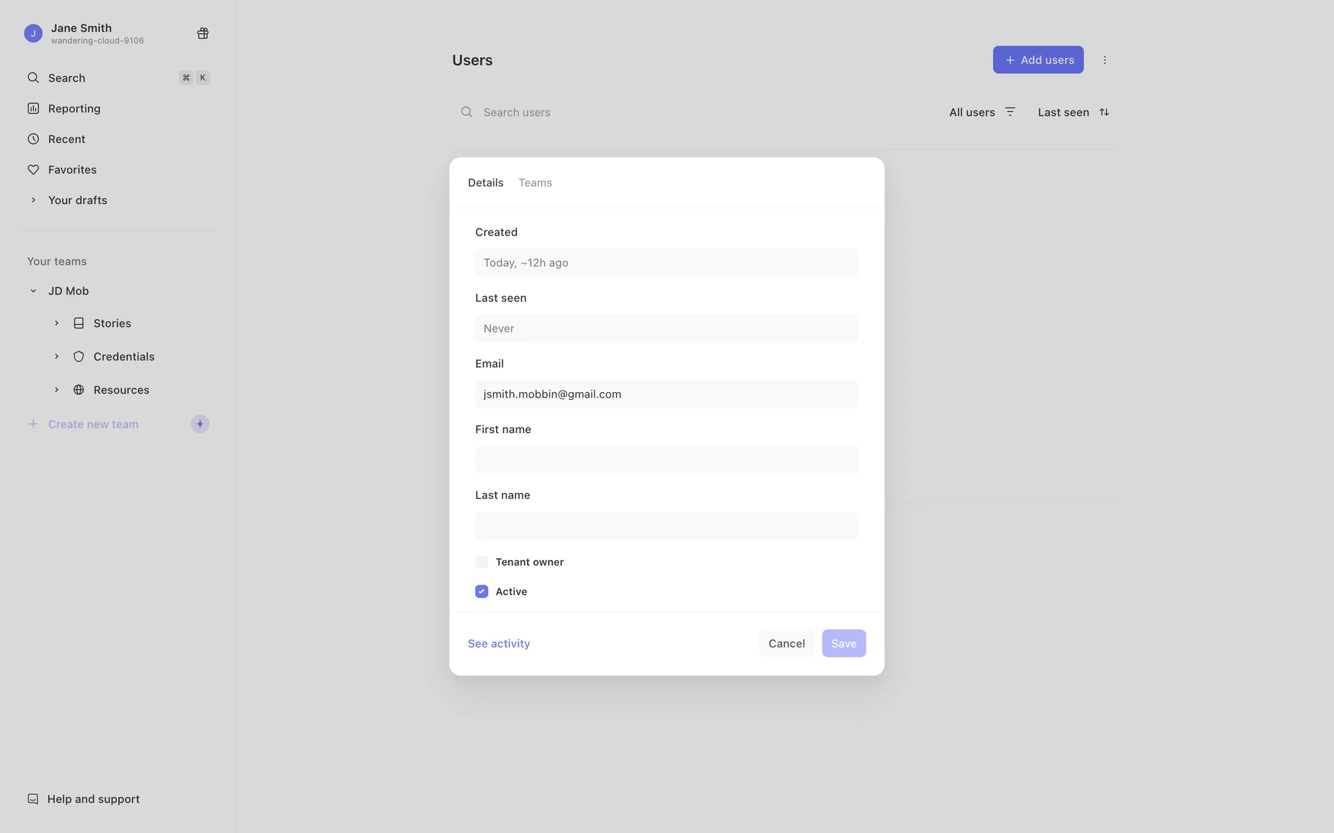Collapse the JD Mob team chevron
Viewport: 1334px width, 833px height.
tap(33, 292)
